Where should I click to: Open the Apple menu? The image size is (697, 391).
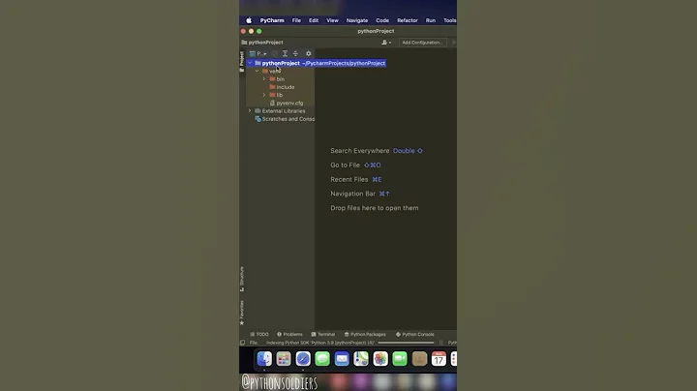[x=249, y=20]
